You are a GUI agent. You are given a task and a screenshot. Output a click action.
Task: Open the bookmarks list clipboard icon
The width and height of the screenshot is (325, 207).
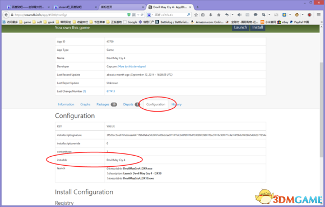pyautogui.click(x=203, y=15)
